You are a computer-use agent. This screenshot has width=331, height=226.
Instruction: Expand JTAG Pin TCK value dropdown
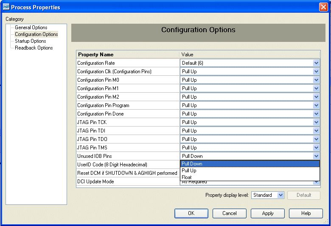coord(316,122)
